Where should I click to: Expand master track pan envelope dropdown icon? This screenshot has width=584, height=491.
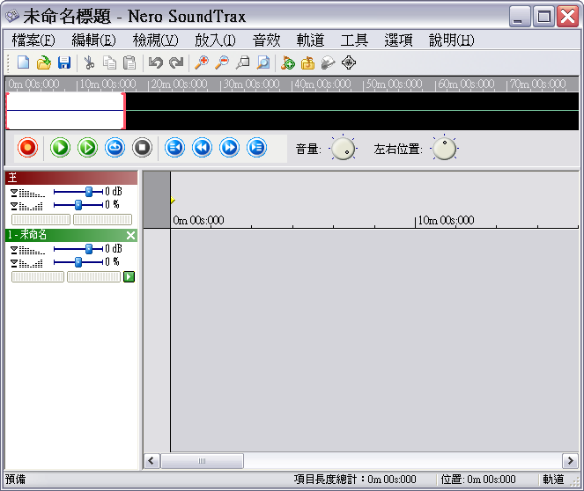[14, 205]
